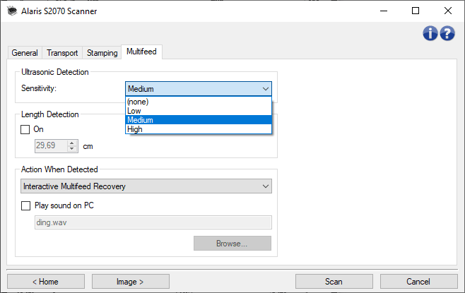
Task: Switch to the General tab
Action: (25, 53)
